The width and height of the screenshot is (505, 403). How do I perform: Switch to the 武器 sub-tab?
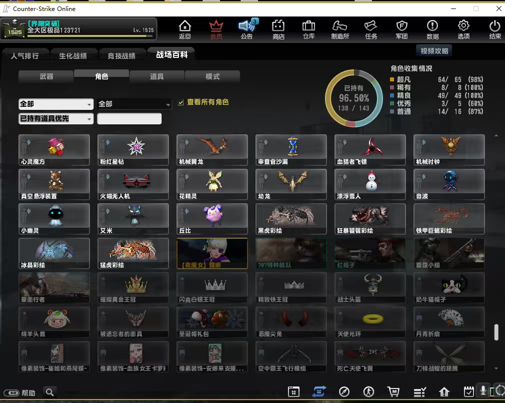46,76
